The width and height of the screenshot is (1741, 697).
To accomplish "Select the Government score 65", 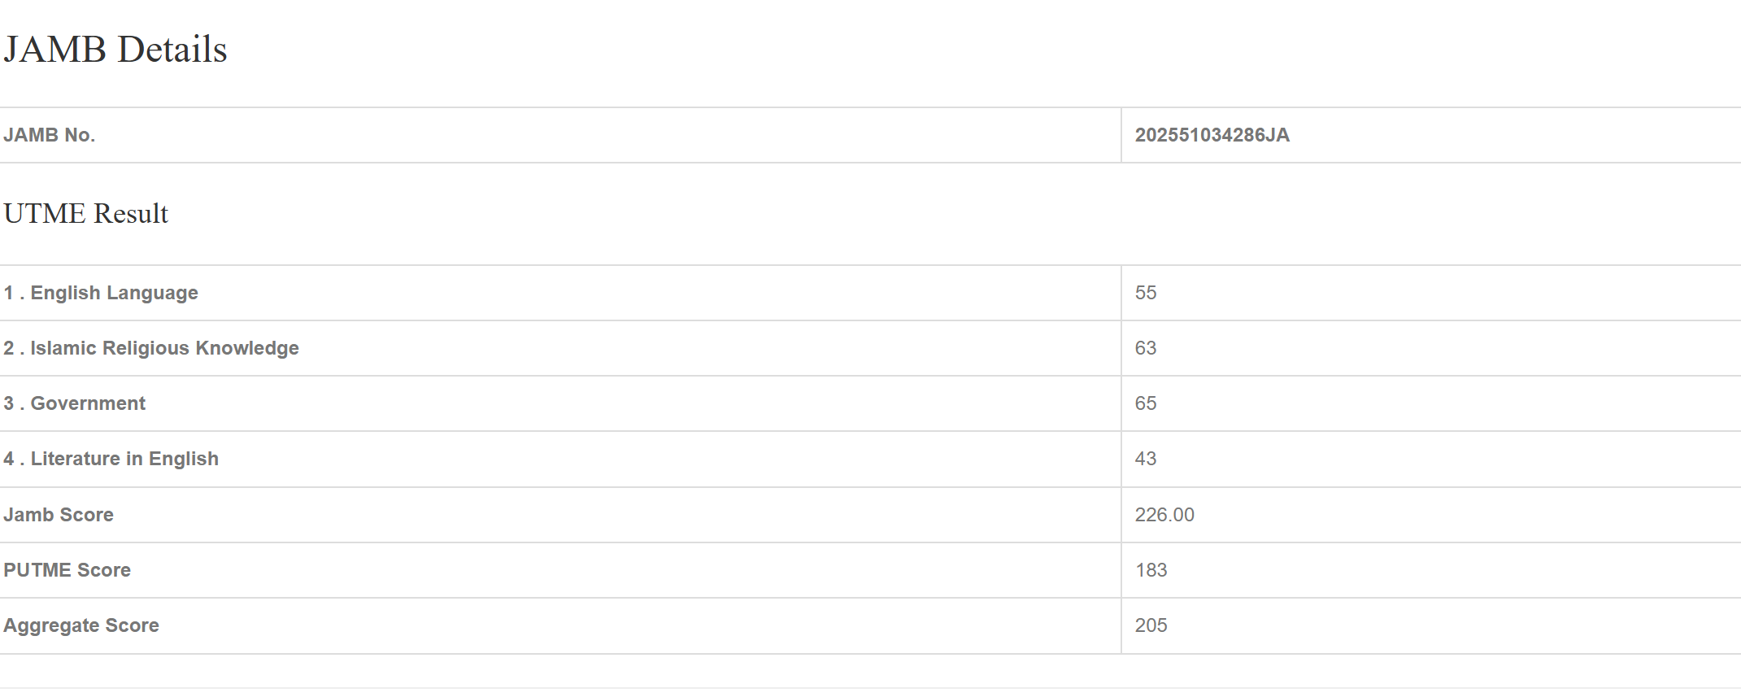I will point(1145,403).
